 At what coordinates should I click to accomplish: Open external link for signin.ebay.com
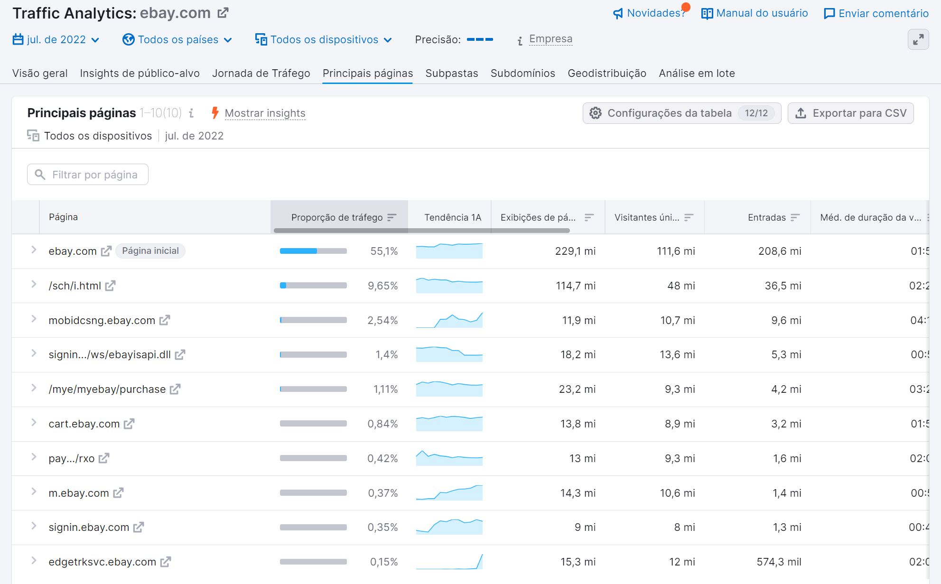[139, 527]
